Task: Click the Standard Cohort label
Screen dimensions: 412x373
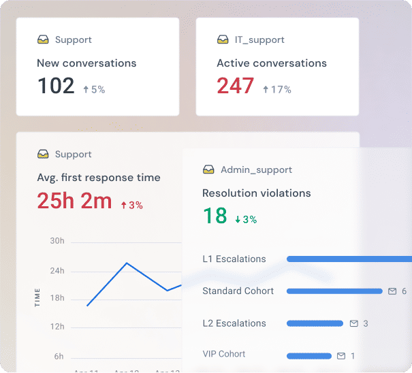Action: click(x=238, y=291)
